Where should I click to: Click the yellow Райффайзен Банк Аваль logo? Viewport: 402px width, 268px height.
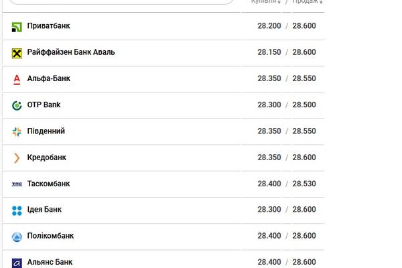17,54
